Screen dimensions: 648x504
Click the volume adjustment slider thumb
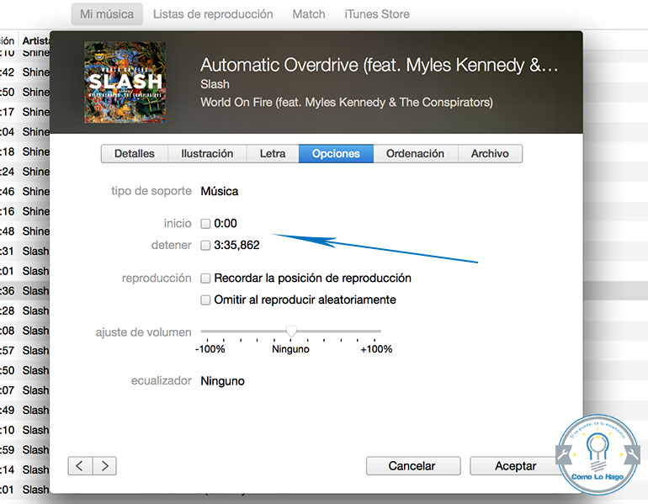click(291, 331)
